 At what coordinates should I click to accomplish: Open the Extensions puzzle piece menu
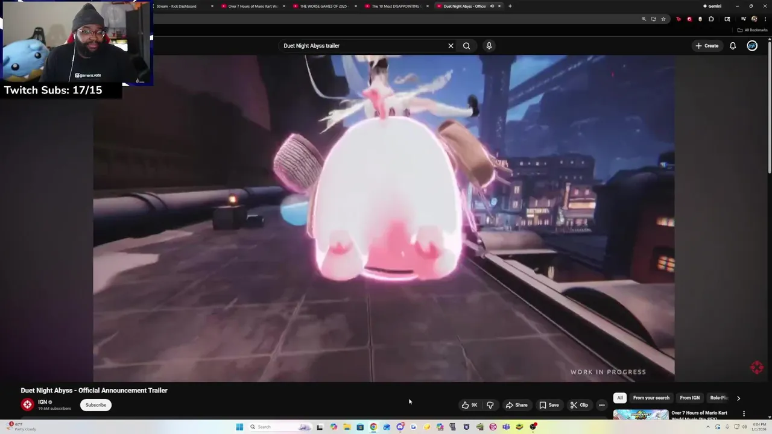tap(711, 19)
